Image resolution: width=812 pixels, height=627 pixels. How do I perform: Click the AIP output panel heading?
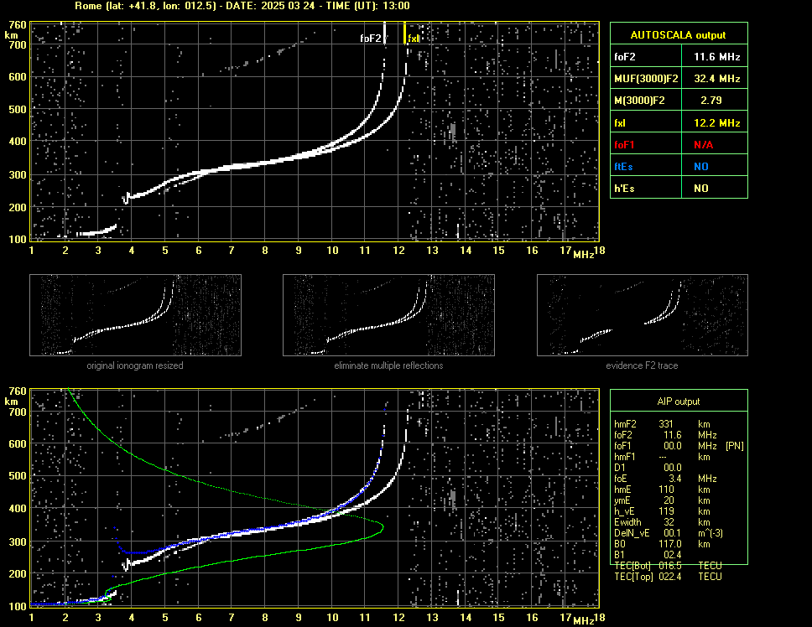coord(679,402)
